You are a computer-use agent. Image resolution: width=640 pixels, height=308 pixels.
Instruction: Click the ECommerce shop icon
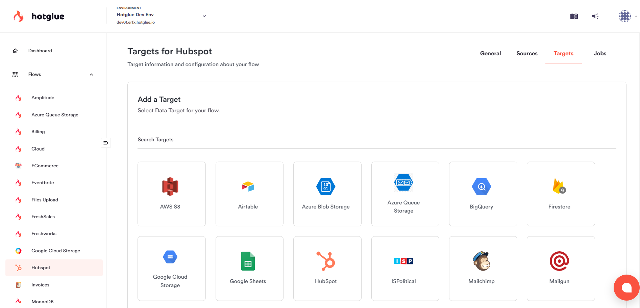tap(19, 166)
